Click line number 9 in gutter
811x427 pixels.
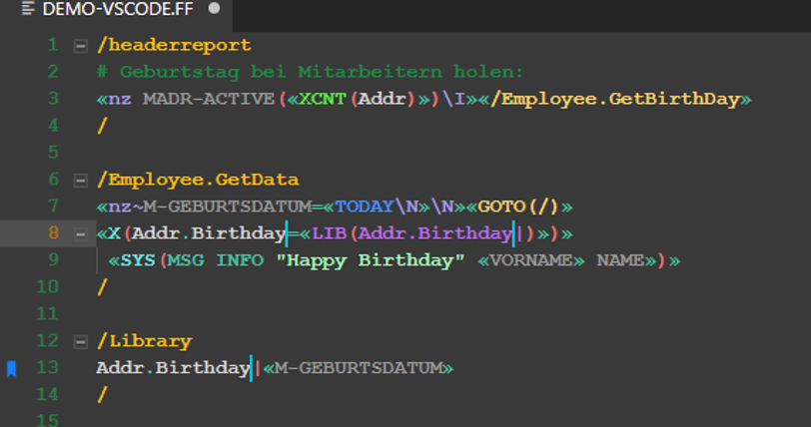click(x=53, y=260)
